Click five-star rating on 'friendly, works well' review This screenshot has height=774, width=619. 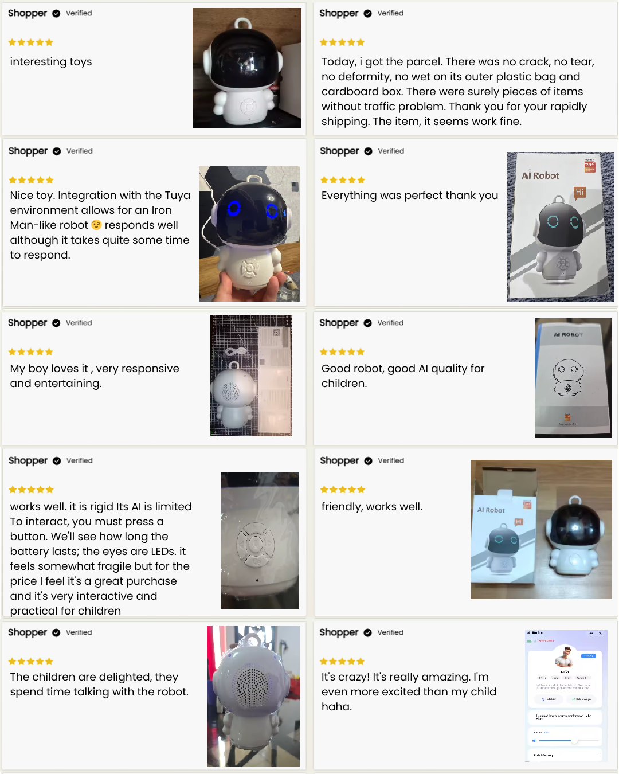[x=342, y=490]
